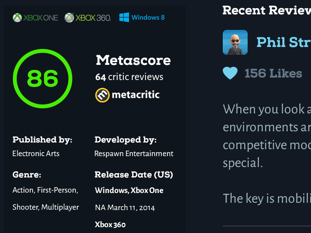Click the Windows 8 platform icon
The height and width of the screenshot is (233, 311).
point(142,17)
